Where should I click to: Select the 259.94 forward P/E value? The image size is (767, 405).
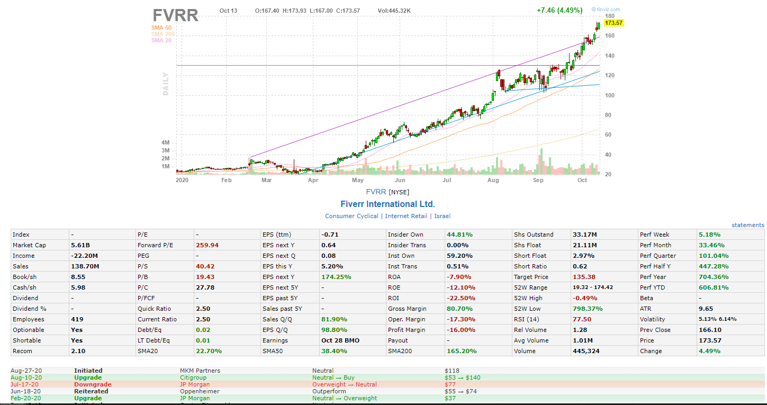pos(207,245)
